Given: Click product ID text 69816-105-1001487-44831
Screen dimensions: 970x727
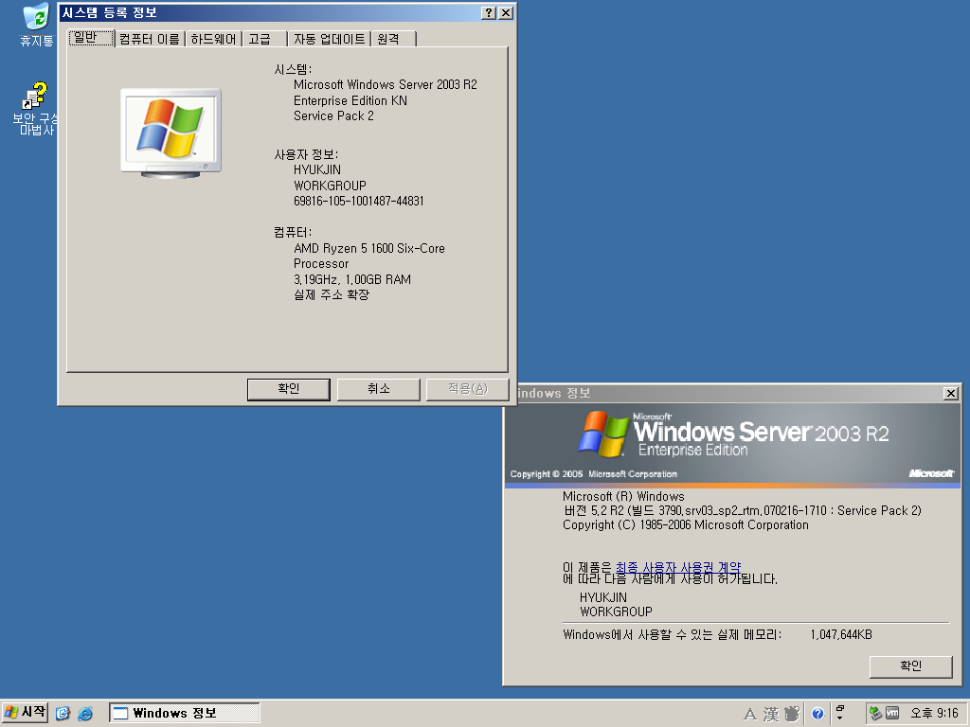Looking at the screenshot, I should pos(359,201).
